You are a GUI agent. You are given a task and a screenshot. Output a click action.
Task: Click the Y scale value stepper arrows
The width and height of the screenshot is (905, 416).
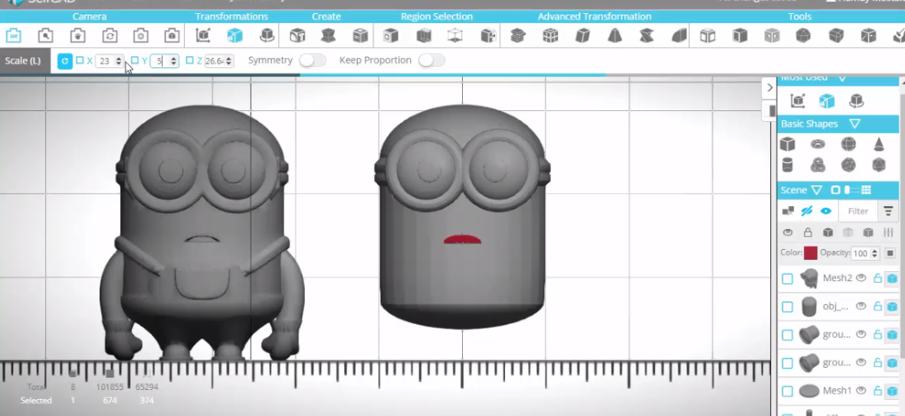click(172, 61)
